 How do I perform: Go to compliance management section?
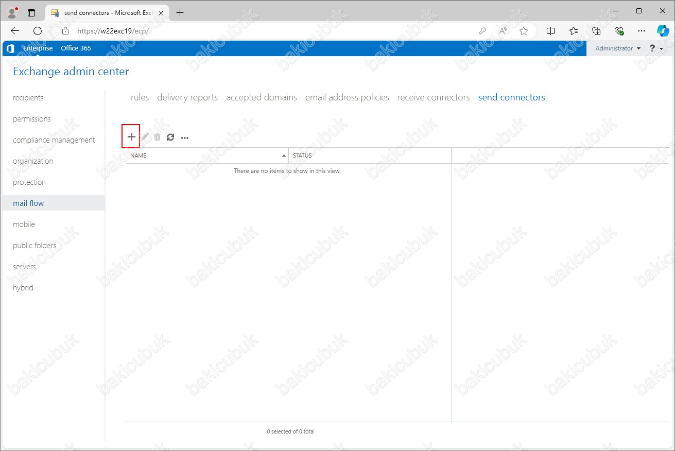point(54,140)
